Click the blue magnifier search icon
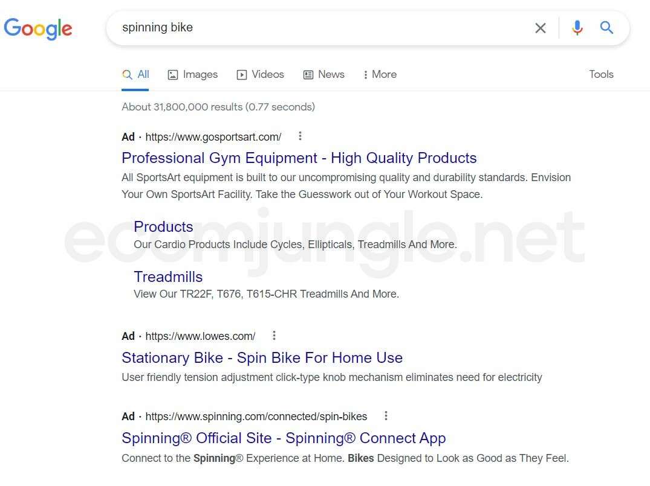 coord(606,28)
